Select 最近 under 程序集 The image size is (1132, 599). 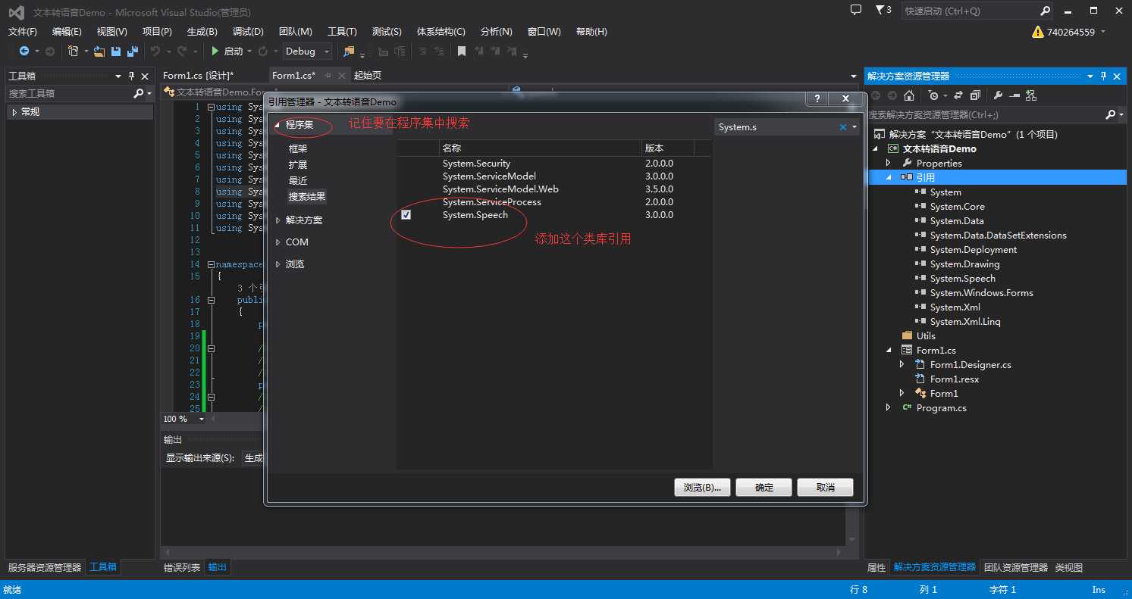(298, 181)
